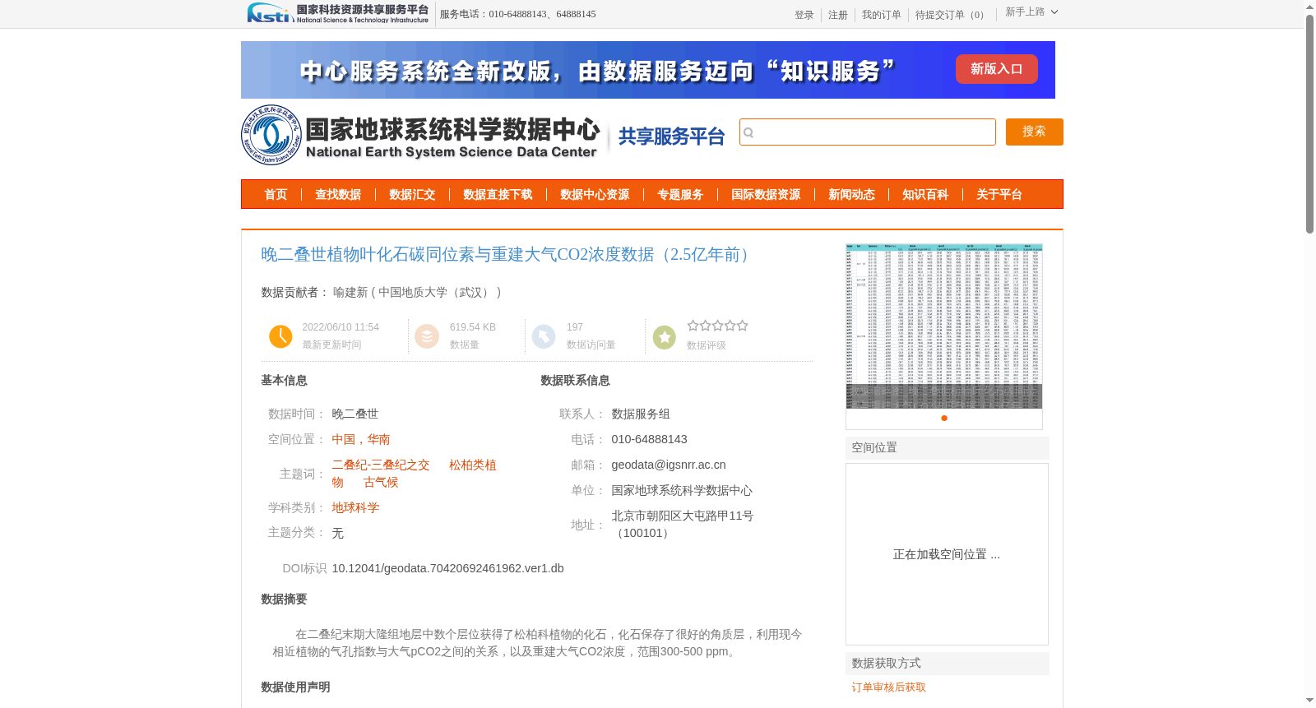Open the 专题服务 menu item
The image size is (1316, 708).
[680, 195]
